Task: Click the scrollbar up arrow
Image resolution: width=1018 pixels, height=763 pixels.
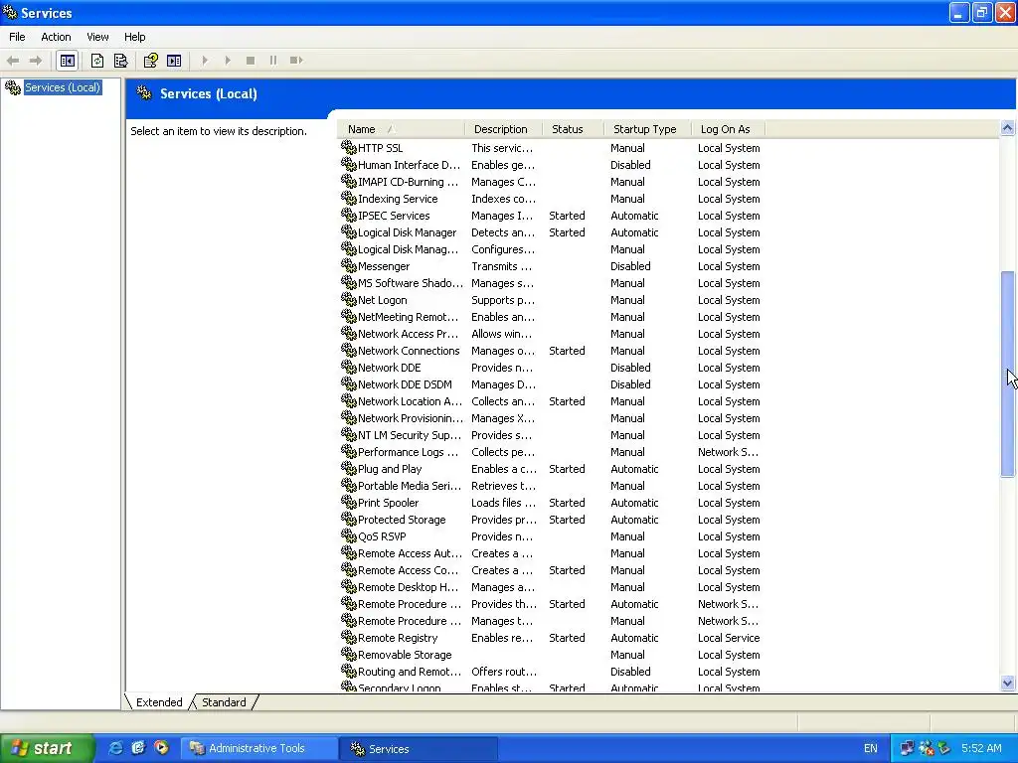Action: pyautogui.click(x=1007, y=128)
